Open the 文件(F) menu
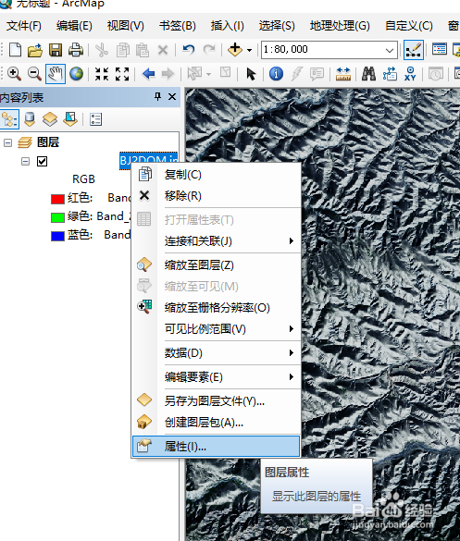460x541 pixels. coord(23,26)
